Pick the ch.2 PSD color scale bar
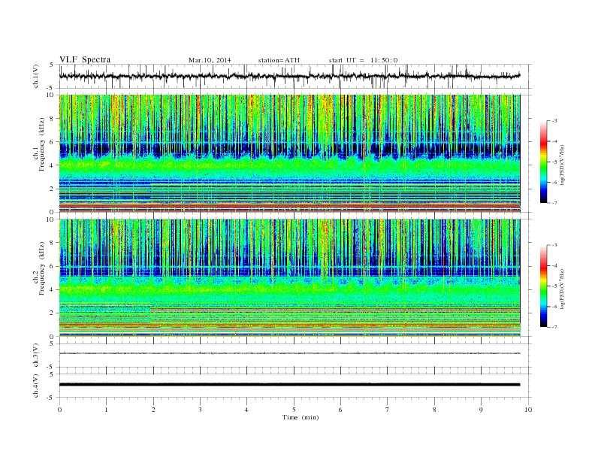Viewport: 595px width, 460px height. pyautogui.click(x=543, y=286)
